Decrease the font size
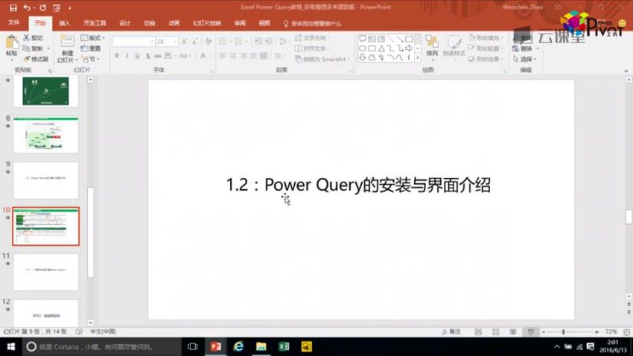This screenshot has width=633, height=356. (x=195, y=42)
